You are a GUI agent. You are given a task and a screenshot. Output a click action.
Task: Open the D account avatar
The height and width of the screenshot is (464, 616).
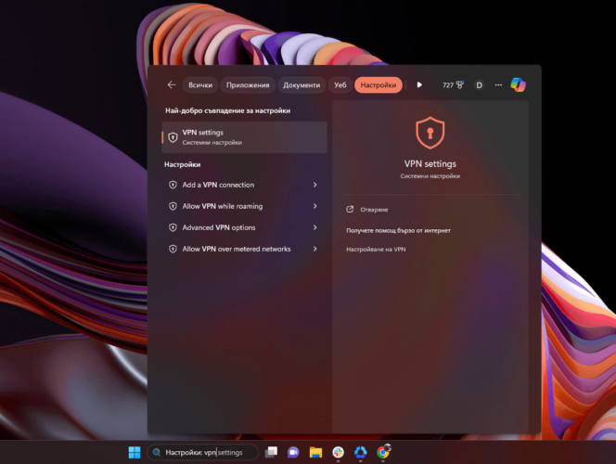pyautogui.click(x=479, y=84)
